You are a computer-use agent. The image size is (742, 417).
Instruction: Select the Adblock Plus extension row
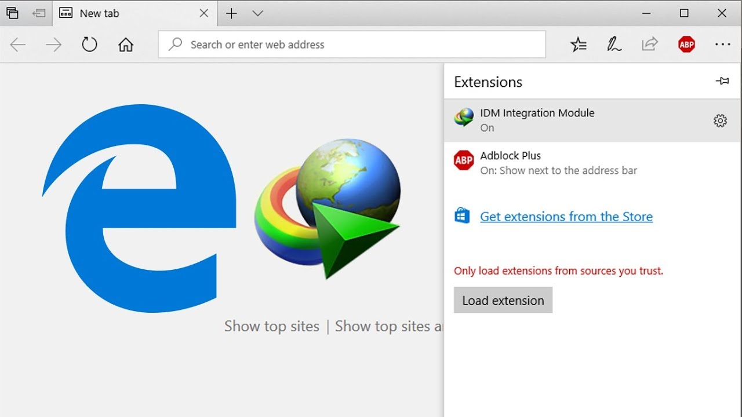(x=592, y=163)
